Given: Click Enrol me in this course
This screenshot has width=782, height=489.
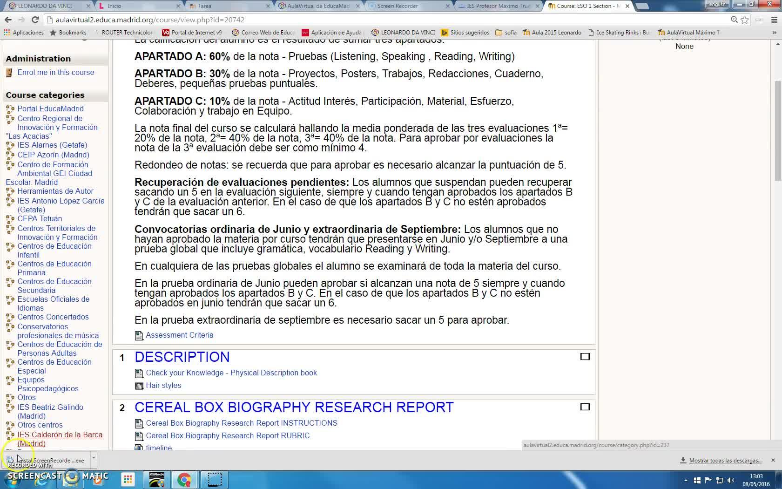Looking at the screenshot, I should [55, 73].
